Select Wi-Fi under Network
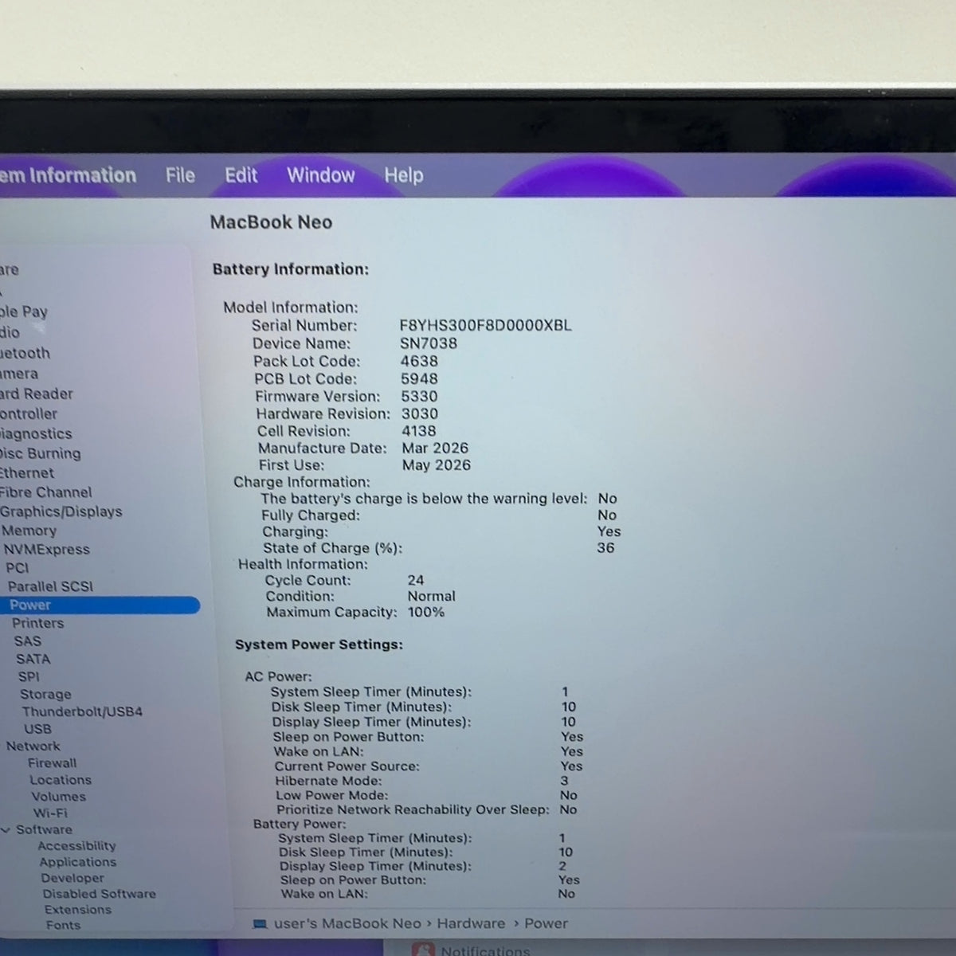The image size is (956, 956). [x=50, y=813]
